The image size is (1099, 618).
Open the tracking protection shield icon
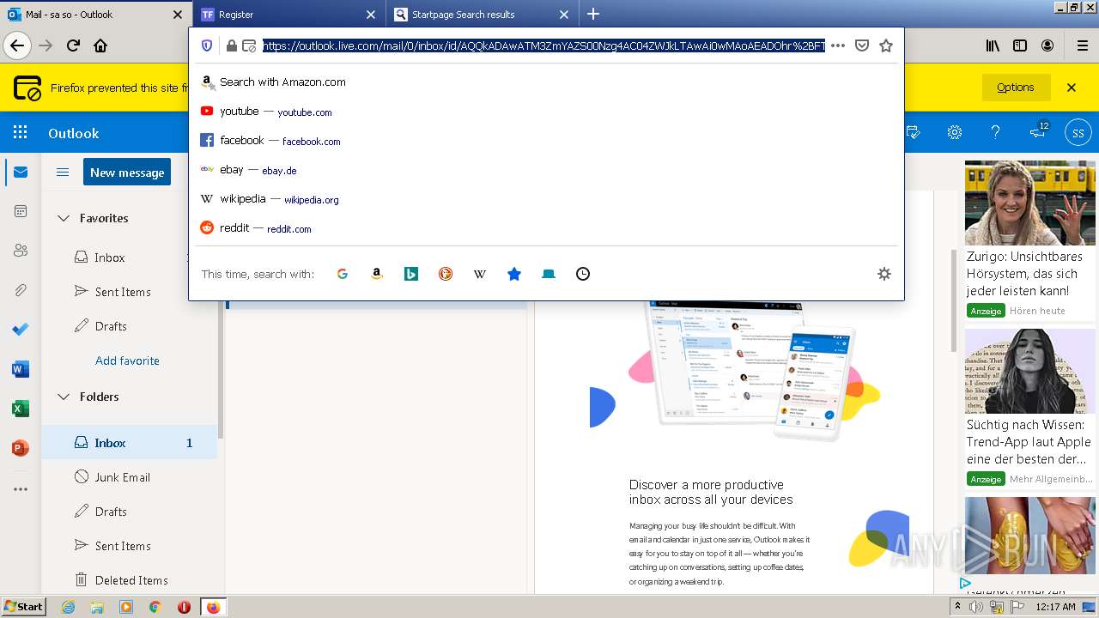[207, 45]
